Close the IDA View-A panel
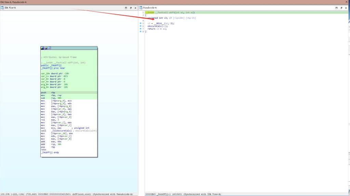 [135, 8]
